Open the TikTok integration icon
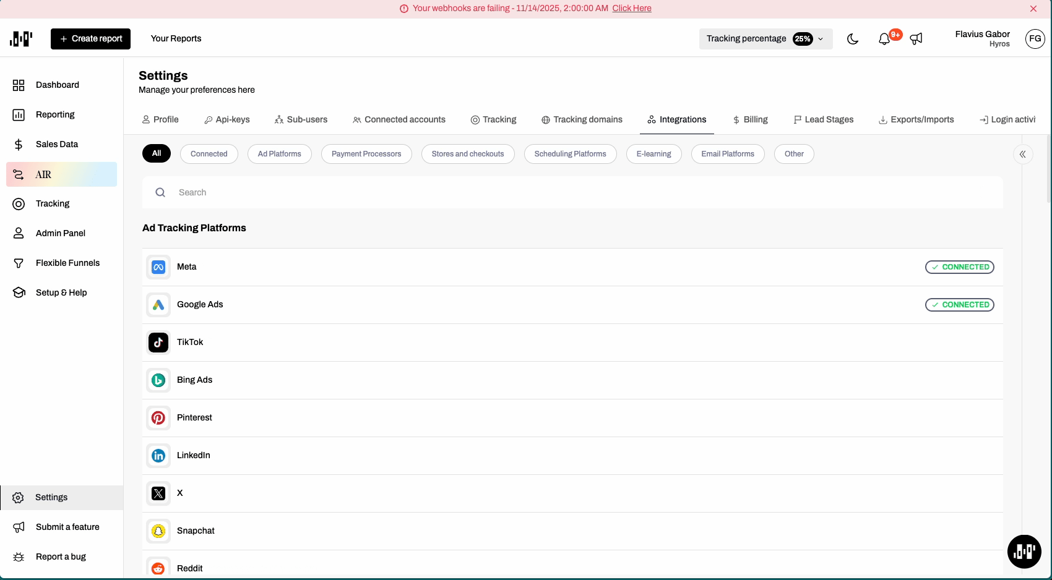This screenshot has height=580, width=1052. click(158, 343)
